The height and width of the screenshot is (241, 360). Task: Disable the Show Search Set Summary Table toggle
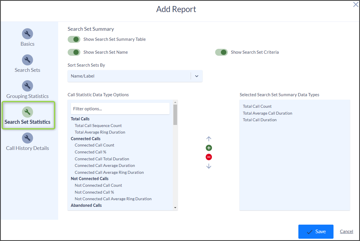pos(74,39)
